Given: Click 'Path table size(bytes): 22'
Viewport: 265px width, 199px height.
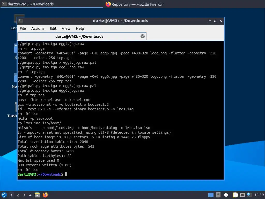Looking at the screenshot, I should (45, 156).
